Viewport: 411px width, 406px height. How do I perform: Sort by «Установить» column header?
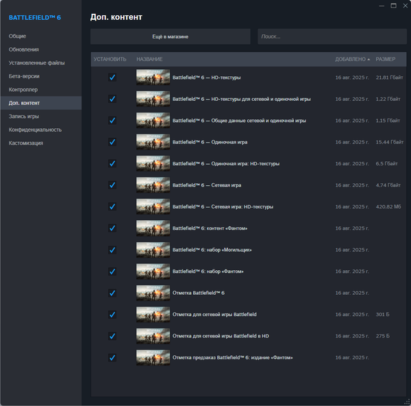pyautogui.click(x=110, y=59)
